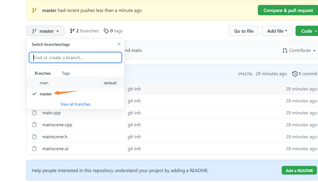Select the Branches tab
Viewport: 318px width, 182px height.
(x=43, y=73)
